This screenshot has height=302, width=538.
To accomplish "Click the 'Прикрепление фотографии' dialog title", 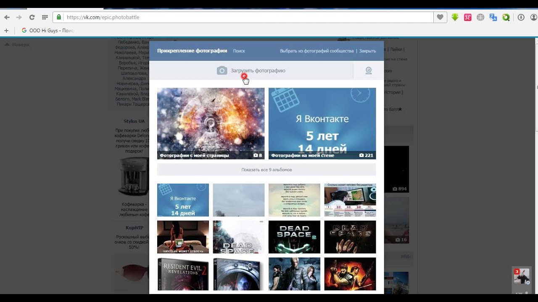I will tap(192, 51).
